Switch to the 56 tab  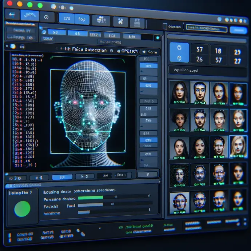[x=77, y=33]
